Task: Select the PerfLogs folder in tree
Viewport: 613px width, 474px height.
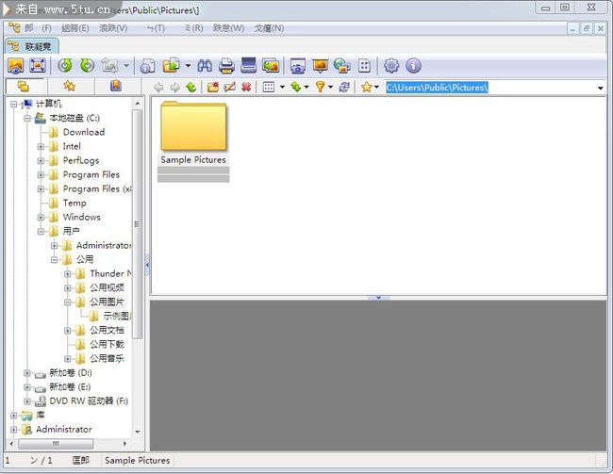Action: [x=81, y=160]
